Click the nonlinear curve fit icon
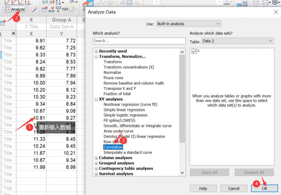This screenshot has height=195, width=281. click(x=14, y=2)
